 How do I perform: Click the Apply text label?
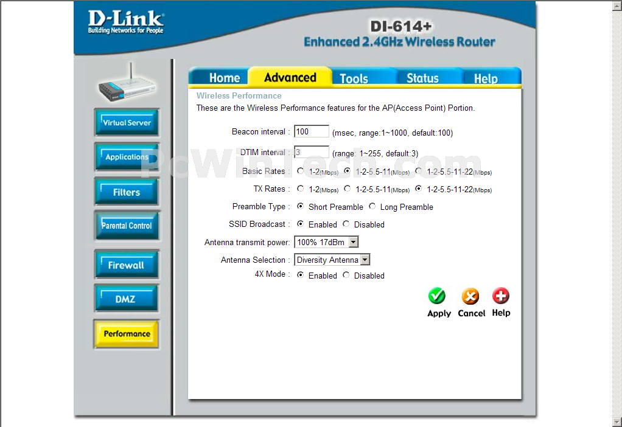pyautogui.click(x=439, y=313)
